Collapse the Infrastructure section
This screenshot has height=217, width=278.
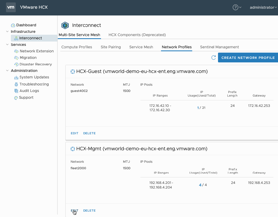(7, 31)
